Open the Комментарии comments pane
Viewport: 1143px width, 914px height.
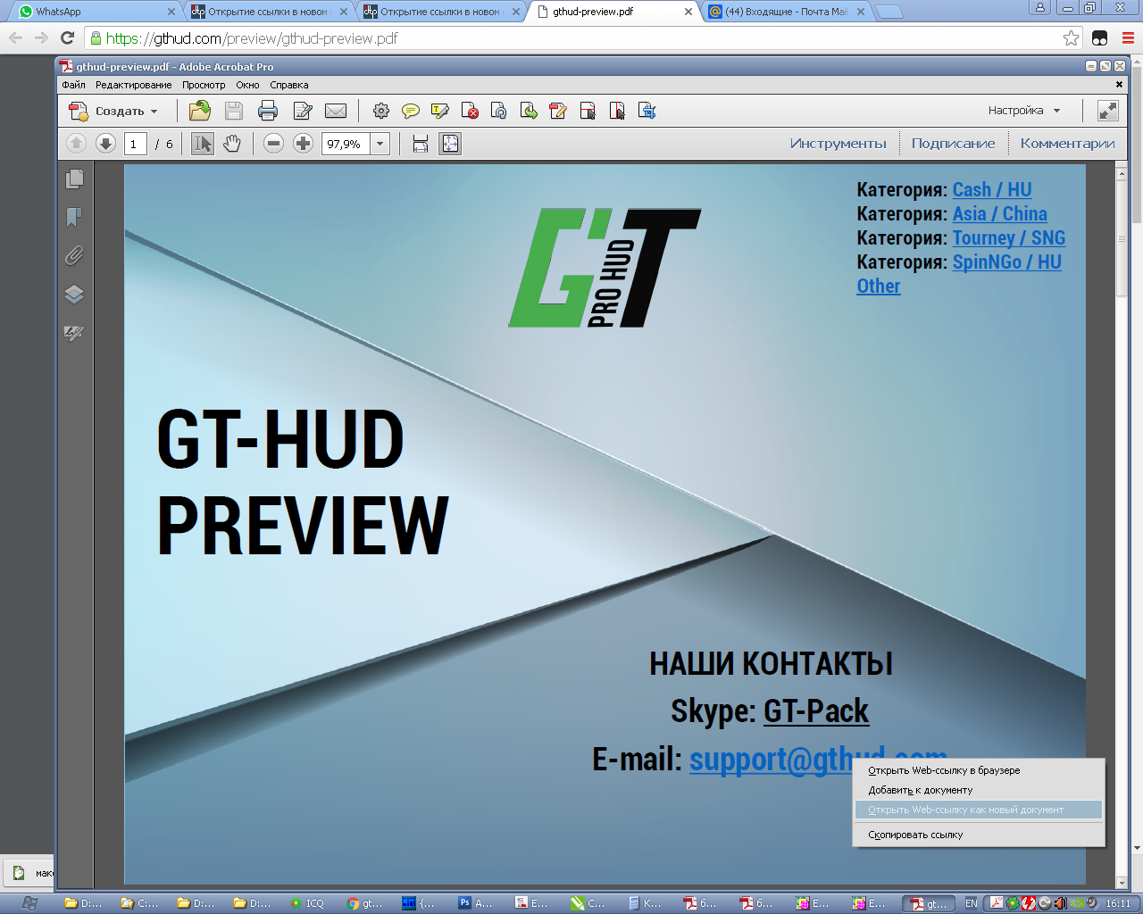1067,144
